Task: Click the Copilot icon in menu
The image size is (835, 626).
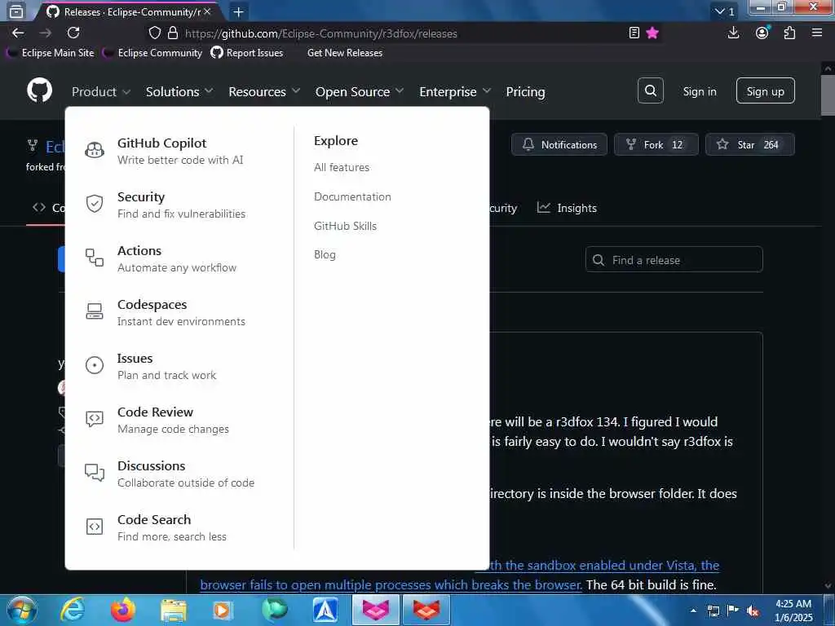Action: [x=95, y=150]
